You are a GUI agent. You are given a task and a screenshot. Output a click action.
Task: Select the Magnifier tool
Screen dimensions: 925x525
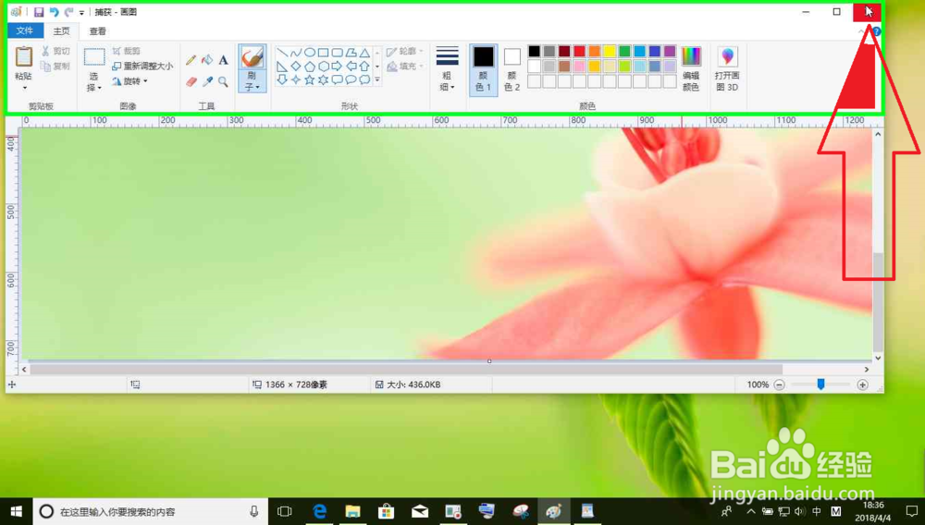[223, 81]
